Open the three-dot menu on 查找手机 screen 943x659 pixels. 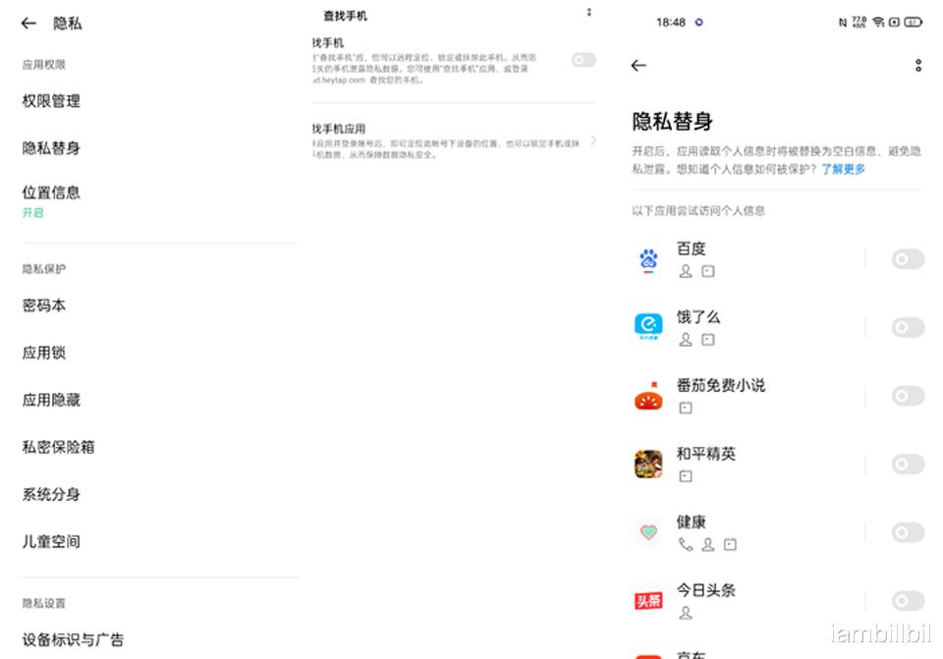click(x=588, y=12)
